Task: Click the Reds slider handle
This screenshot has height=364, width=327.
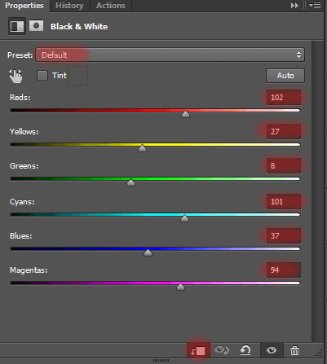Action: coord(185,114)
